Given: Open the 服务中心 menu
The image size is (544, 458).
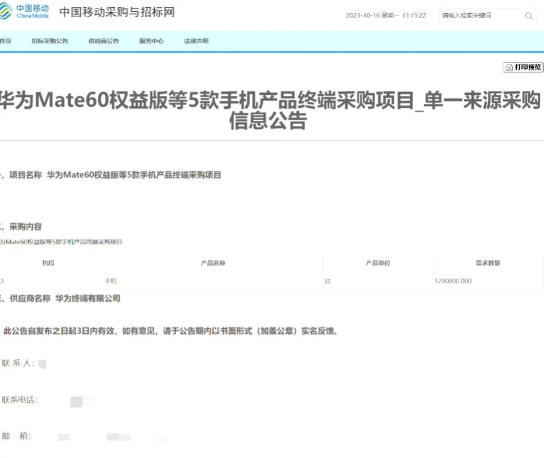Looking at the screenshot, I should [x=151, y=41].
